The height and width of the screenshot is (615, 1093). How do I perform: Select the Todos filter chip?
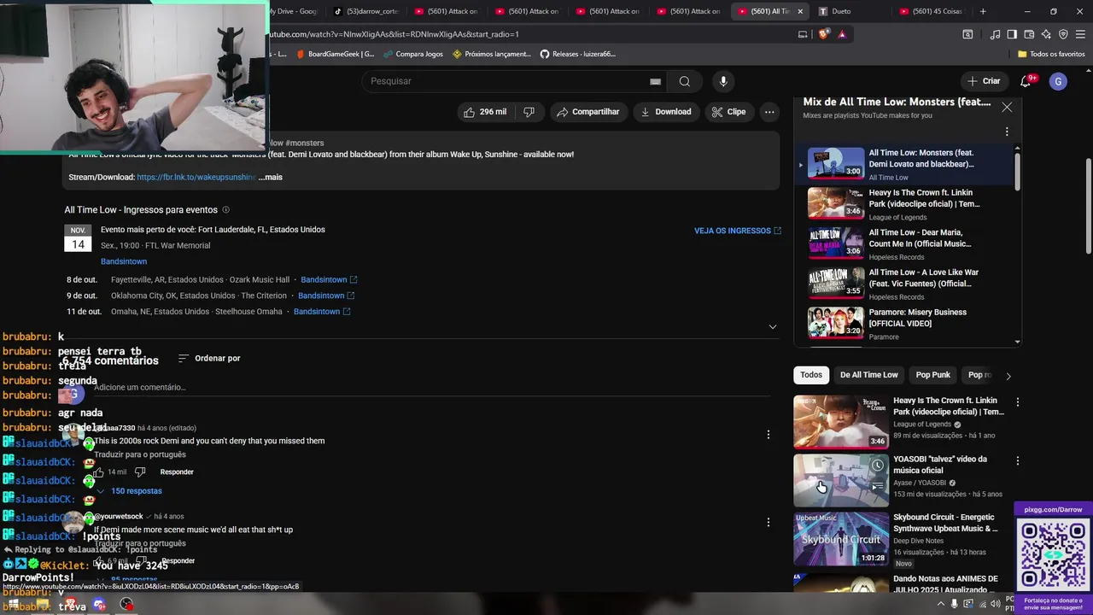click(811, 375)
